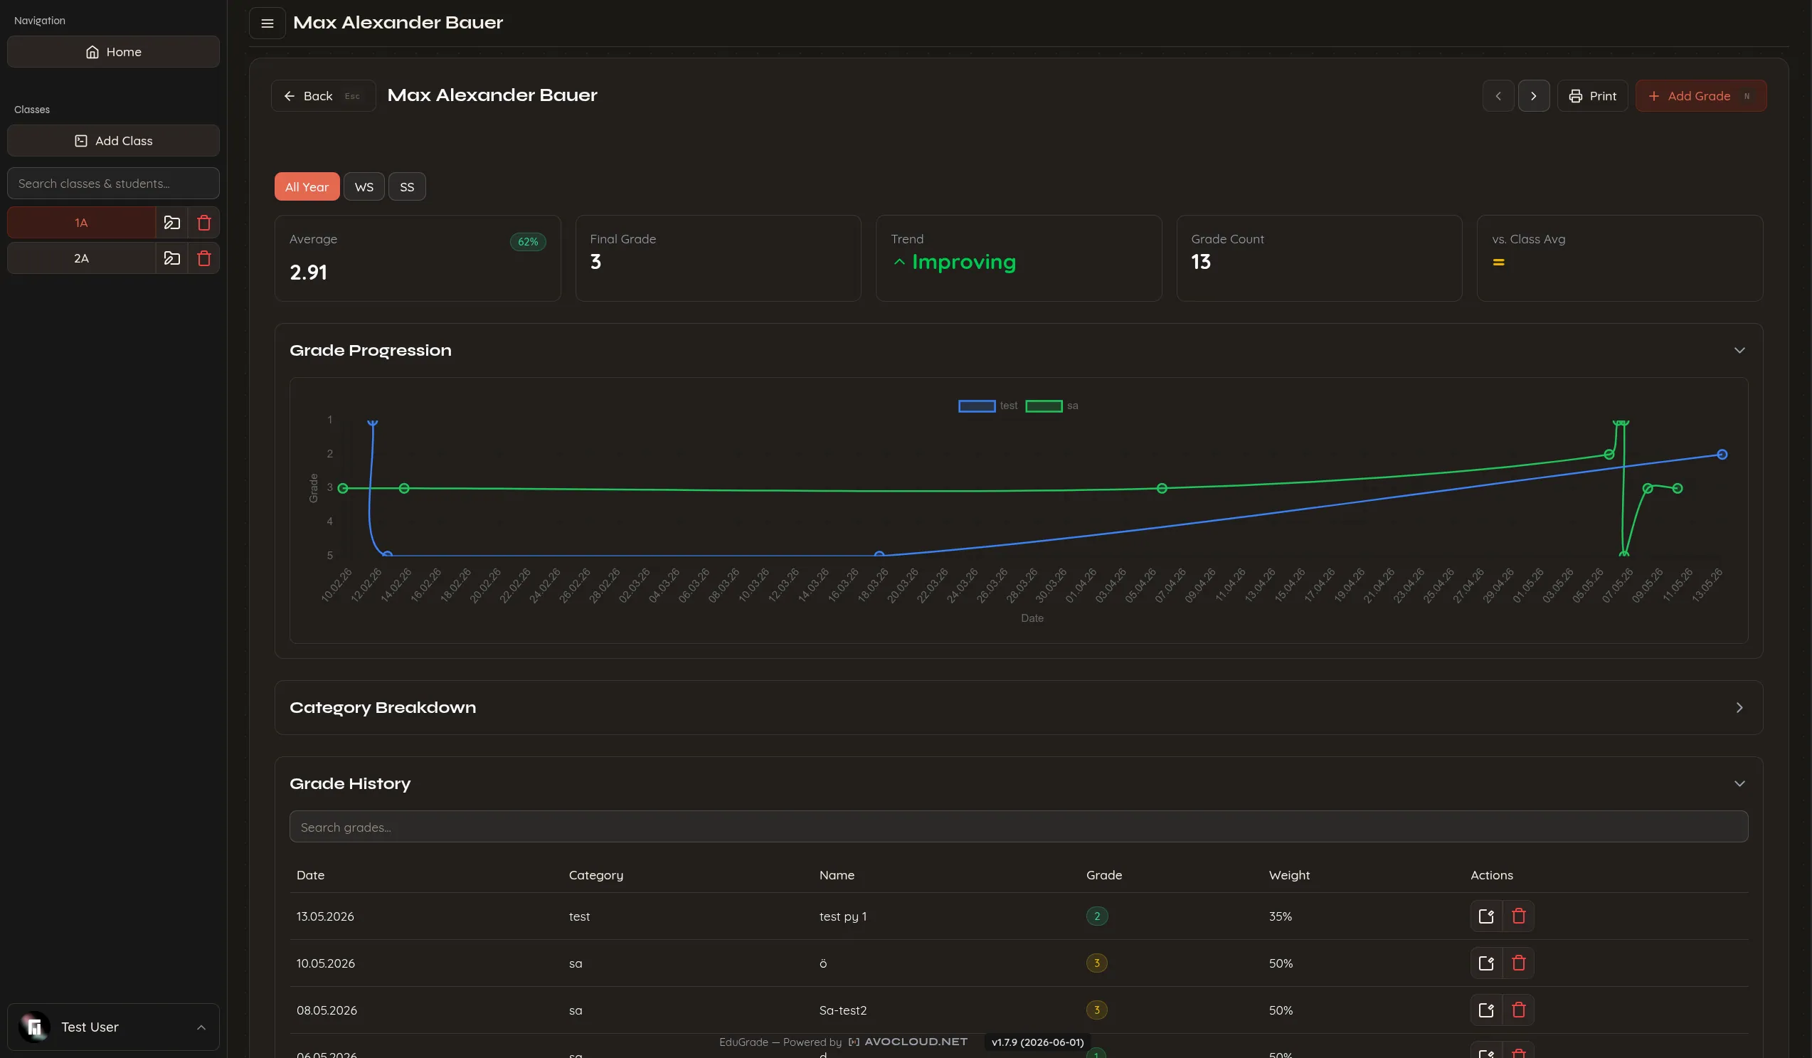Open class 1A in sidebar
This screenshot has height=1058, width=1812.
[x=81, y=223]
